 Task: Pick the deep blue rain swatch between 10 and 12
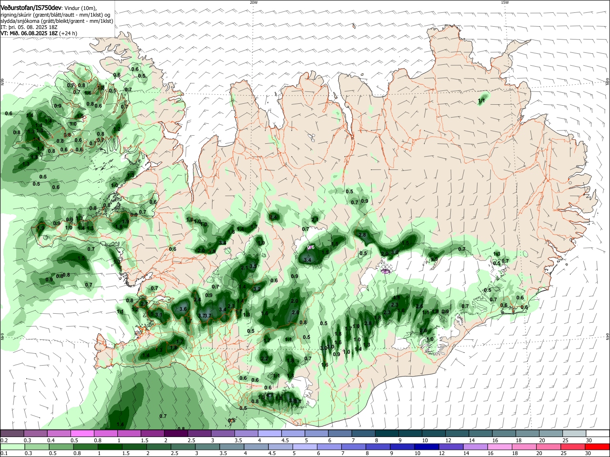tap(427, 447)
